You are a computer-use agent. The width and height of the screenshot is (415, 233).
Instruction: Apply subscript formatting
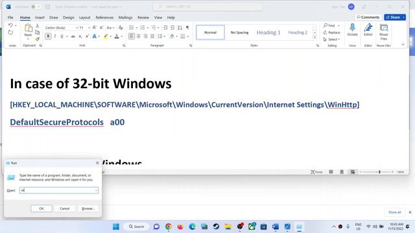tap(80, 36)
